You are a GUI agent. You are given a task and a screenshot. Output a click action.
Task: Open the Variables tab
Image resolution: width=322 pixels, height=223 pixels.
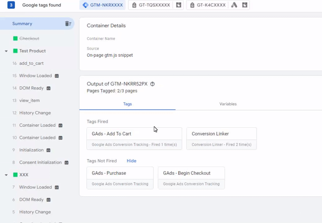[x=228, y=104]
